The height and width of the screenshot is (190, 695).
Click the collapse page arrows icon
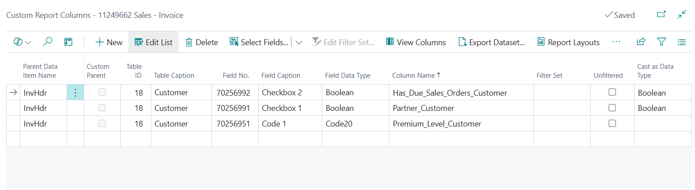tap(682, 15)
